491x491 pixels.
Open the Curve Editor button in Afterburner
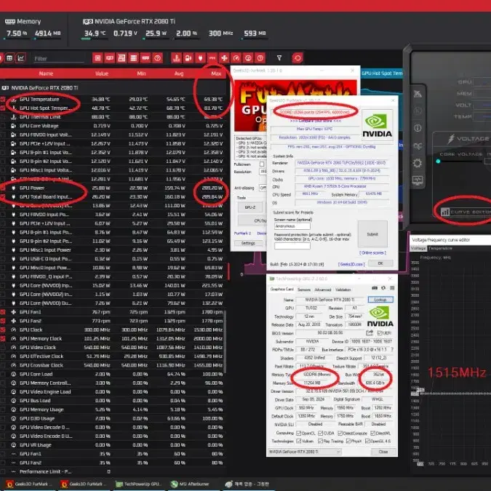(x=466, y=212)
